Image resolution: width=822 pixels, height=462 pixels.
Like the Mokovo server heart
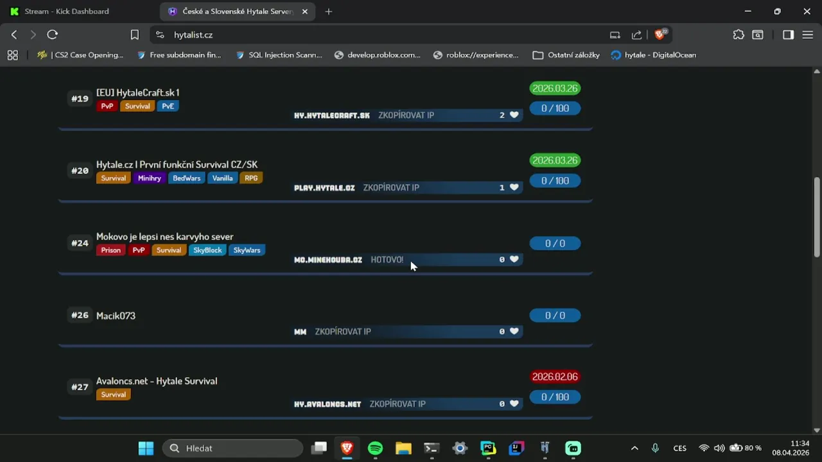point(514,259)
